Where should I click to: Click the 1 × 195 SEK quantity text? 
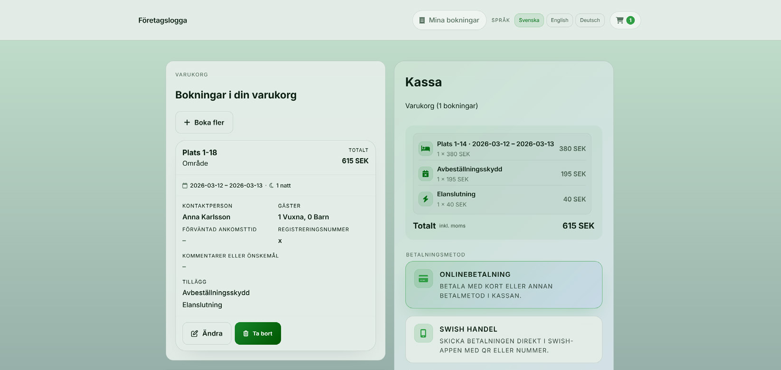pyautogui.click(x=453, y=179)
